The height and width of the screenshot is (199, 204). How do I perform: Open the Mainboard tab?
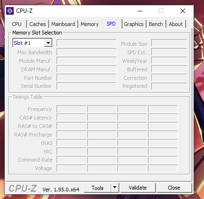(x=63, y=24)
